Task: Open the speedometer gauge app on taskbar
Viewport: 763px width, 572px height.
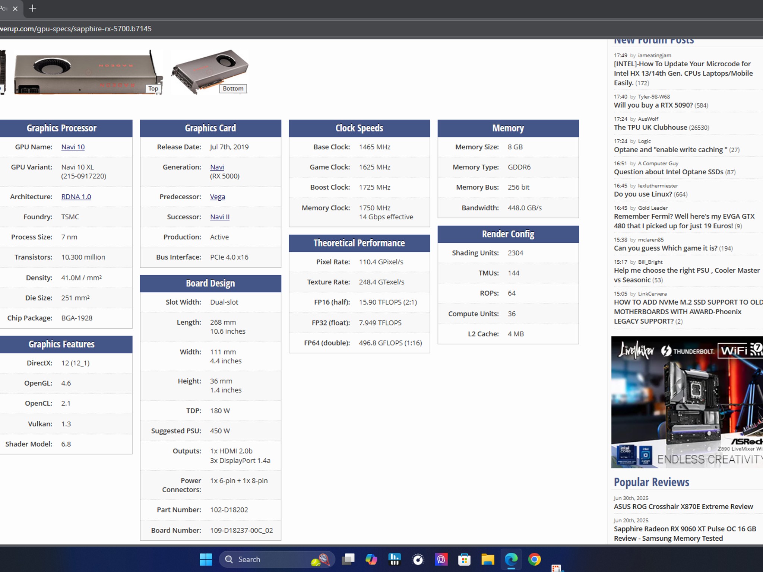Action: 418,559
